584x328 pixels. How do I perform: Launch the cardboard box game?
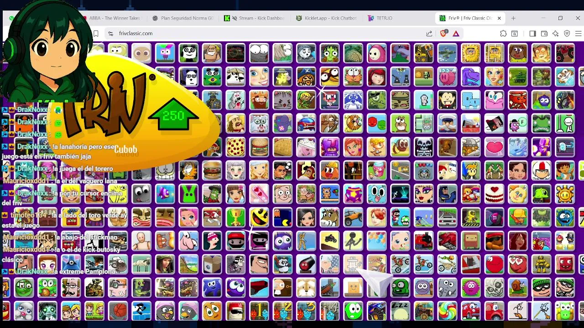click(x=212, y=264)
